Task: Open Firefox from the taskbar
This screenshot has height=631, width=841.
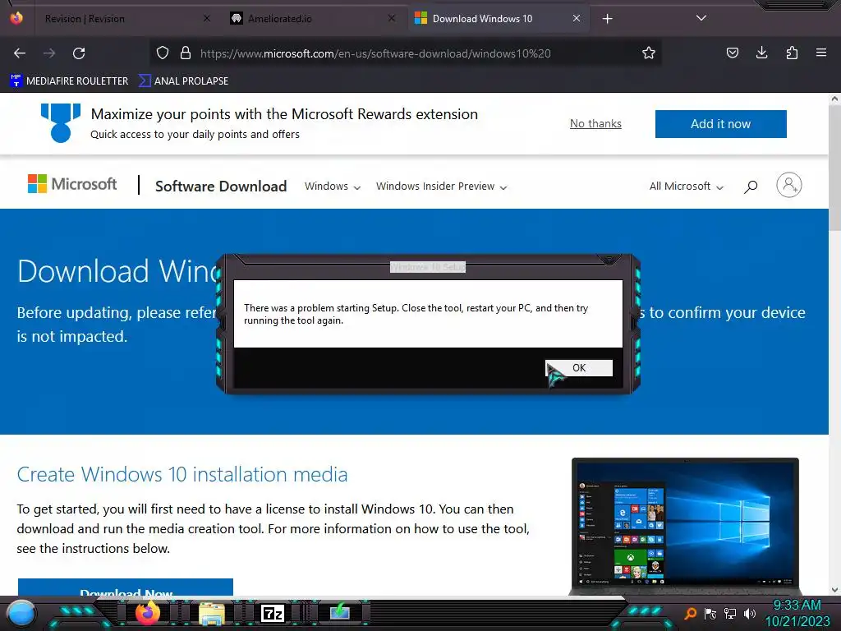Action: [x=148, y=613]
